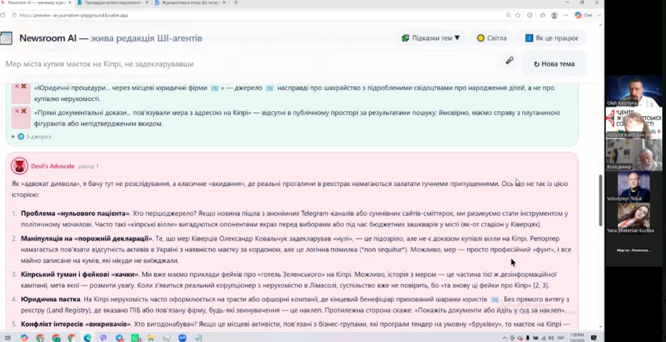Click the site info lock icon in address bar
The width and height of the screenshot is (666, 342).
pos(15,15)
